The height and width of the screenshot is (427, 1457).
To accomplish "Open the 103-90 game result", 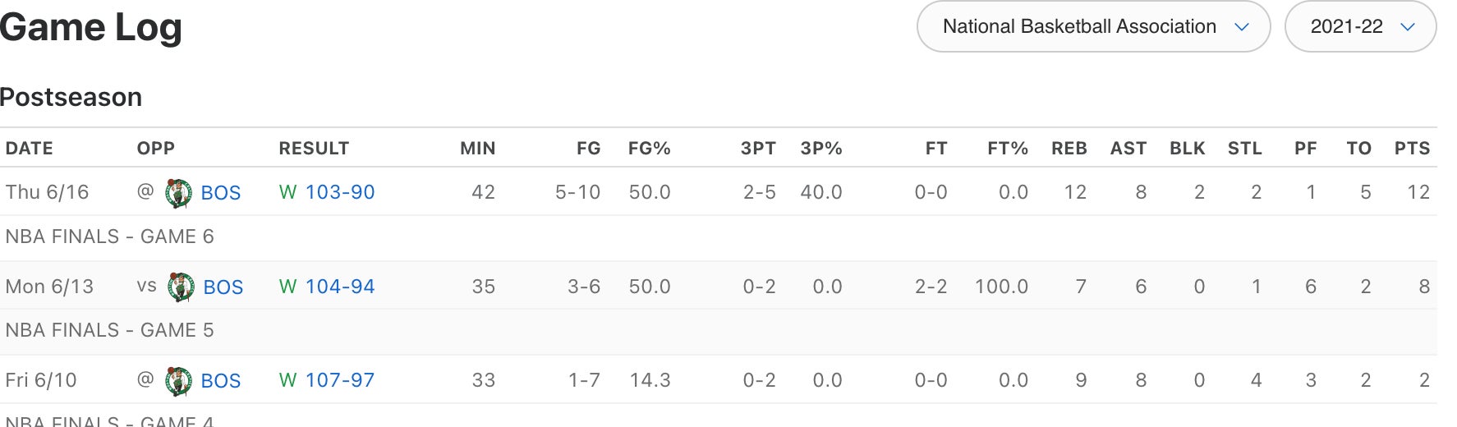I will coord(339,192).
